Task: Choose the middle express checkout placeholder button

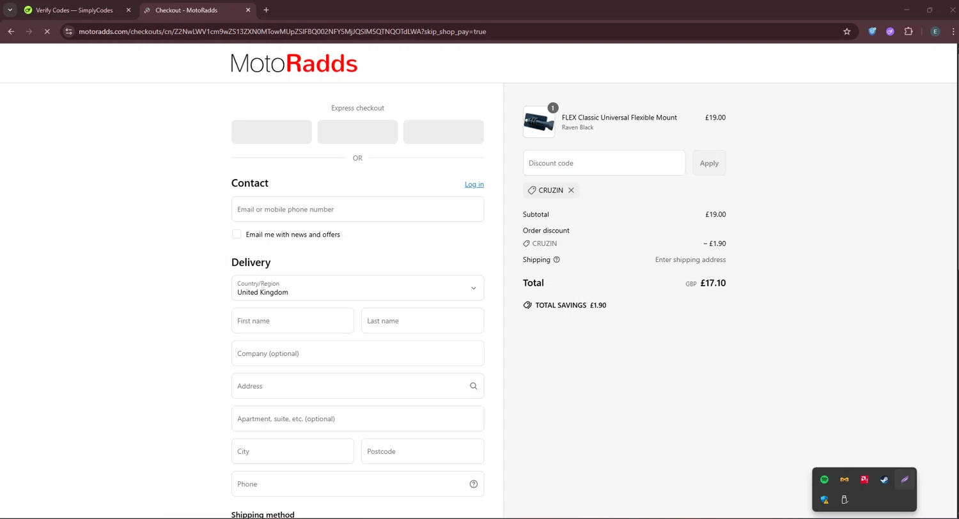Action: [x=357, y=132]
